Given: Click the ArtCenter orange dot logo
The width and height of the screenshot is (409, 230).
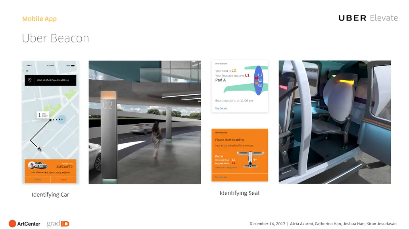Looking at the screenshot, I should point(12,224).
